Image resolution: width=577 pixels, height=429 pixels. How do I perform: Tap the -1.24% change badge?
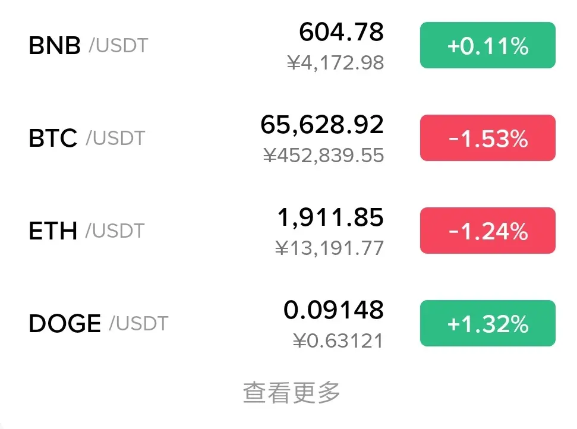(488, 231)
